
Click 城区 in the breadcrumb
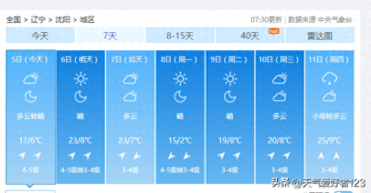point(87,20)
